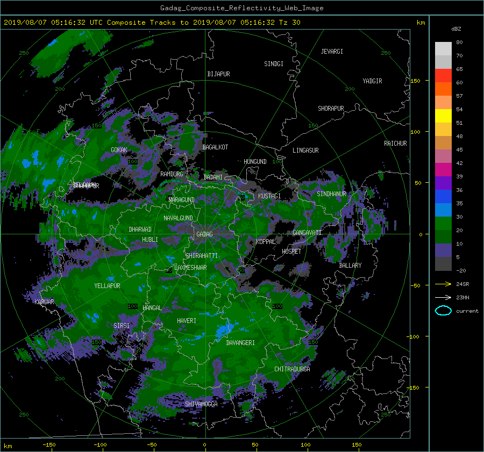Click the DHARWAD city label
Viewport: 484px width, 452px height.
140,229
